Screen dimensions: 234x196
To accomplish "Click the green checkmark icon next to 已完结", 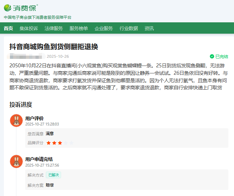I will click(212, 56).
